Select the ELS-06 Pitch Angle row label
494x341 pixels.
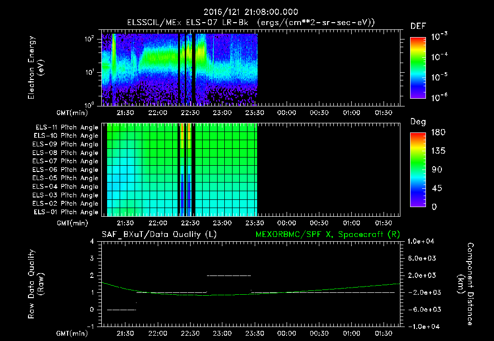pos(67,170)
